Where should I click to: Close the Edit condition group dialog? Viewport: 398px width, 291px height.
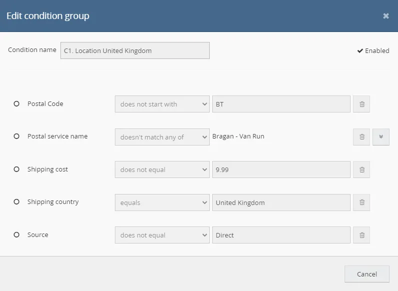coord(386,16)
